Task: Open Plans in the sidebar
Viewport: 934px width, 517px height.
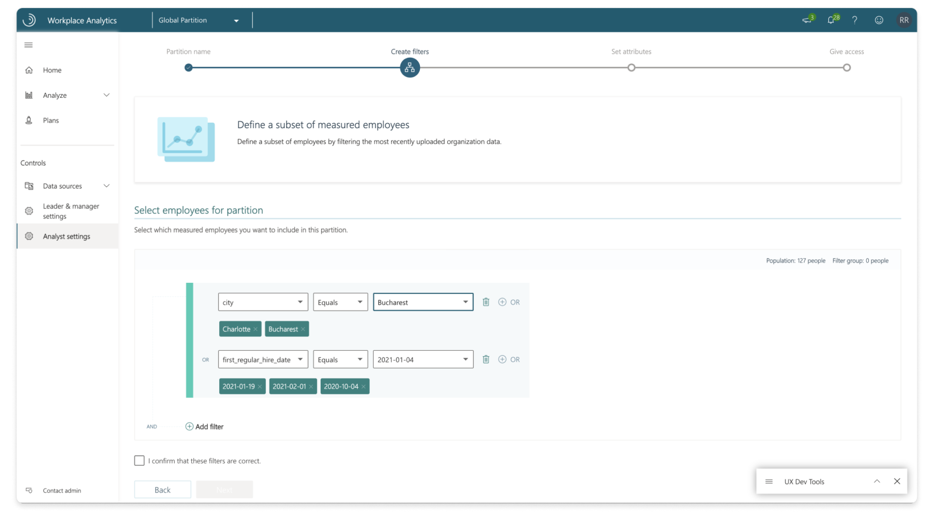Action: [51, 120]
